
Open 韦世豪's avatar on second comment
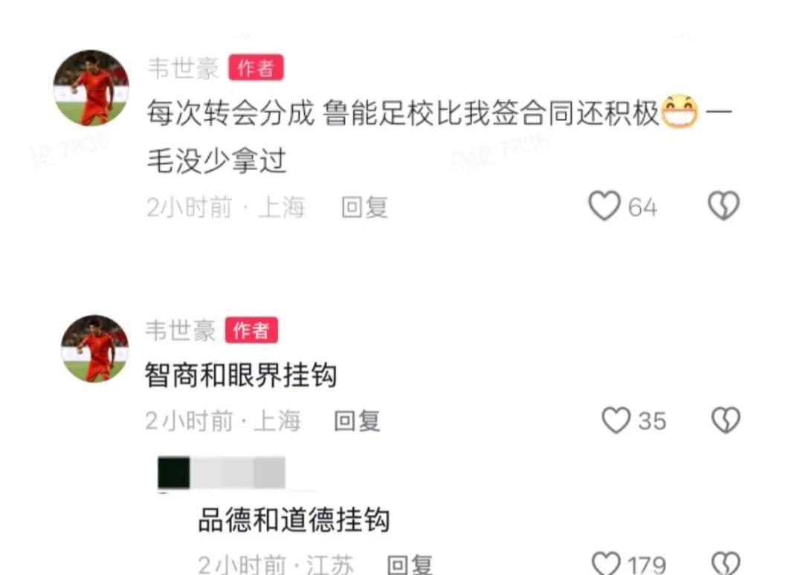click(x=94, y=348)
